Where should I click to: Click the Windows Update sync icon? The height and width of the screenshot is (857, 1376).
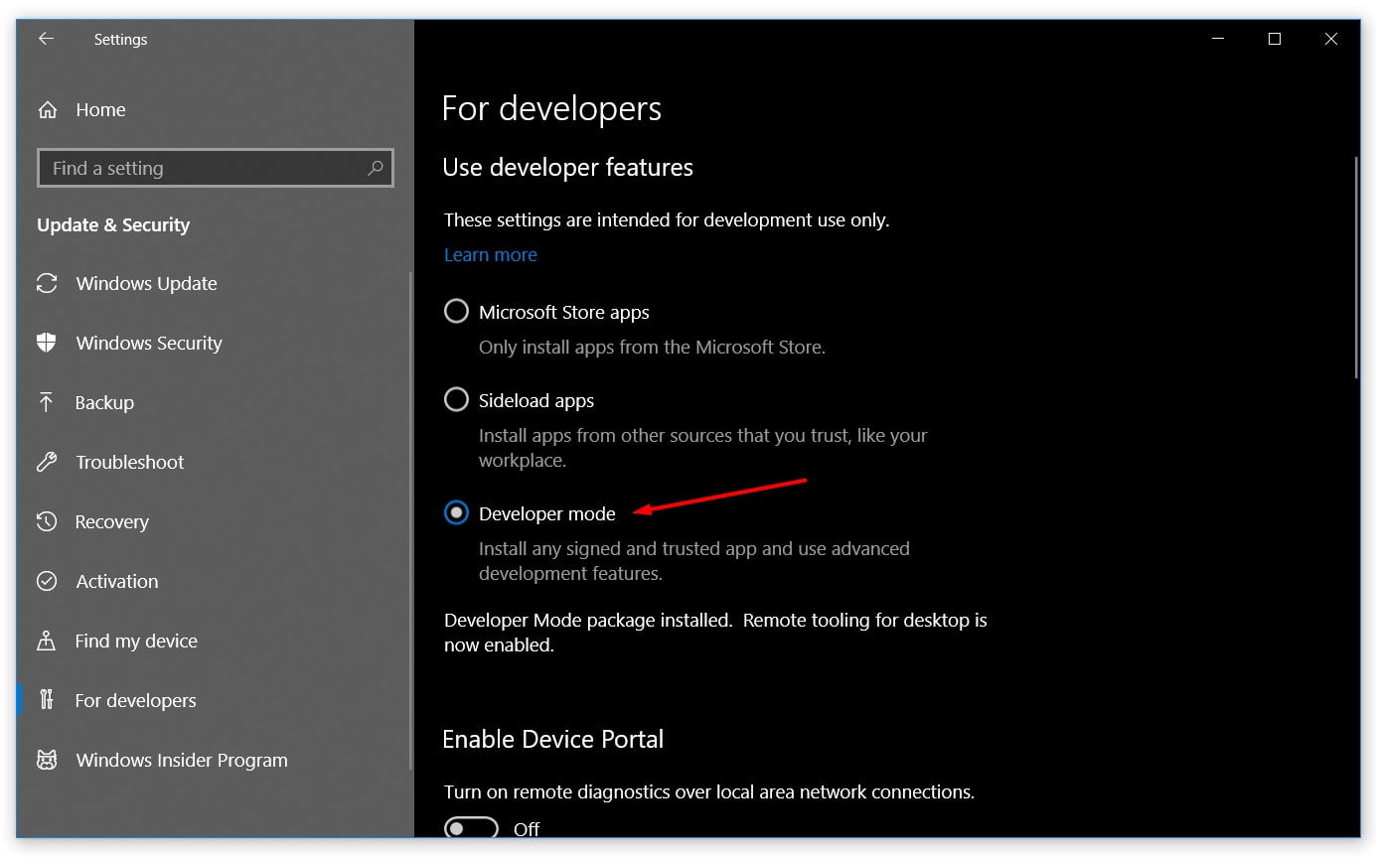47,283
